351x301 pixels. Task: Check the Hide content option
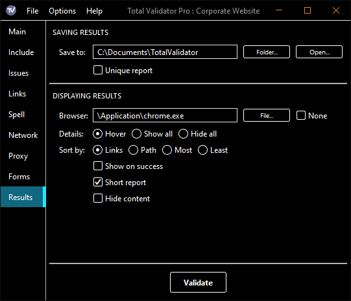pos(98,198)
